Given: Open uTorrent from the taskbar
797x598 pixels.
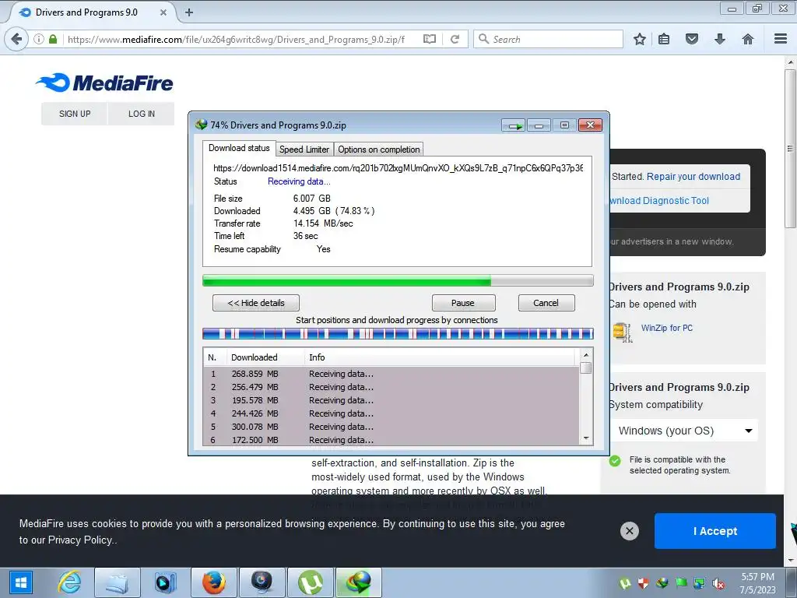Looking at the screenshot, I should pyautogui.click(x=311, y=582).
